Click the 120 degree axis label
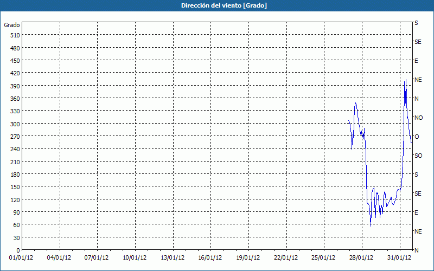This screenshot has height=271, width=434. [x=16, y=199]
